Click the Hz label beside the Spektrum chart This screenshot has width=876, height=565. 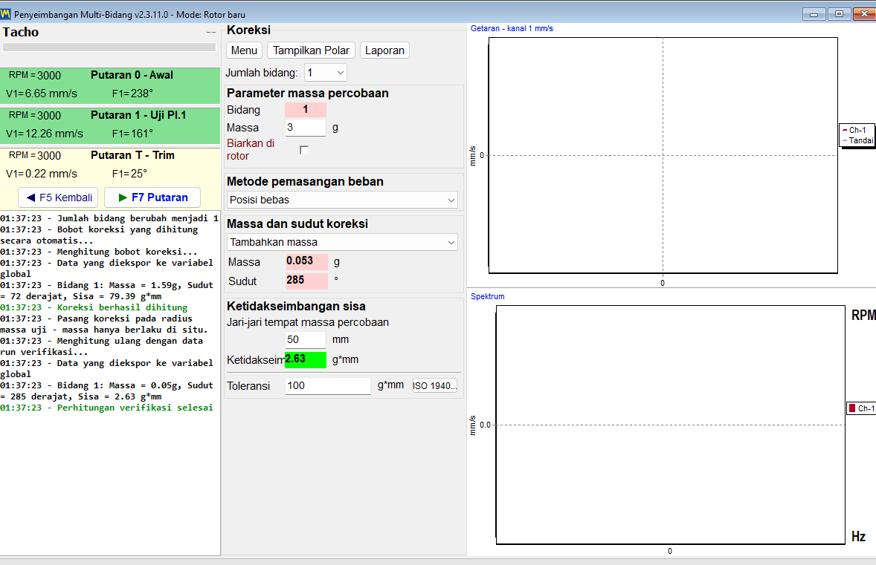[859, 537]
